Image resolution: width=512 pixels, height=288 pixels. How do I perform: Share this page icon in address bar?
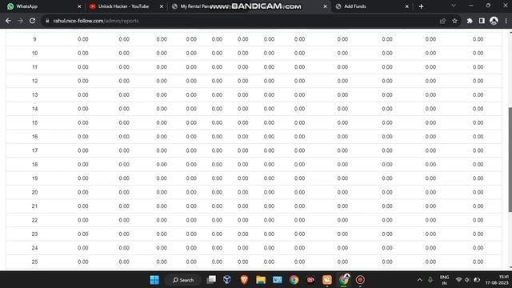pyautogui.click(x=442, y=21)
